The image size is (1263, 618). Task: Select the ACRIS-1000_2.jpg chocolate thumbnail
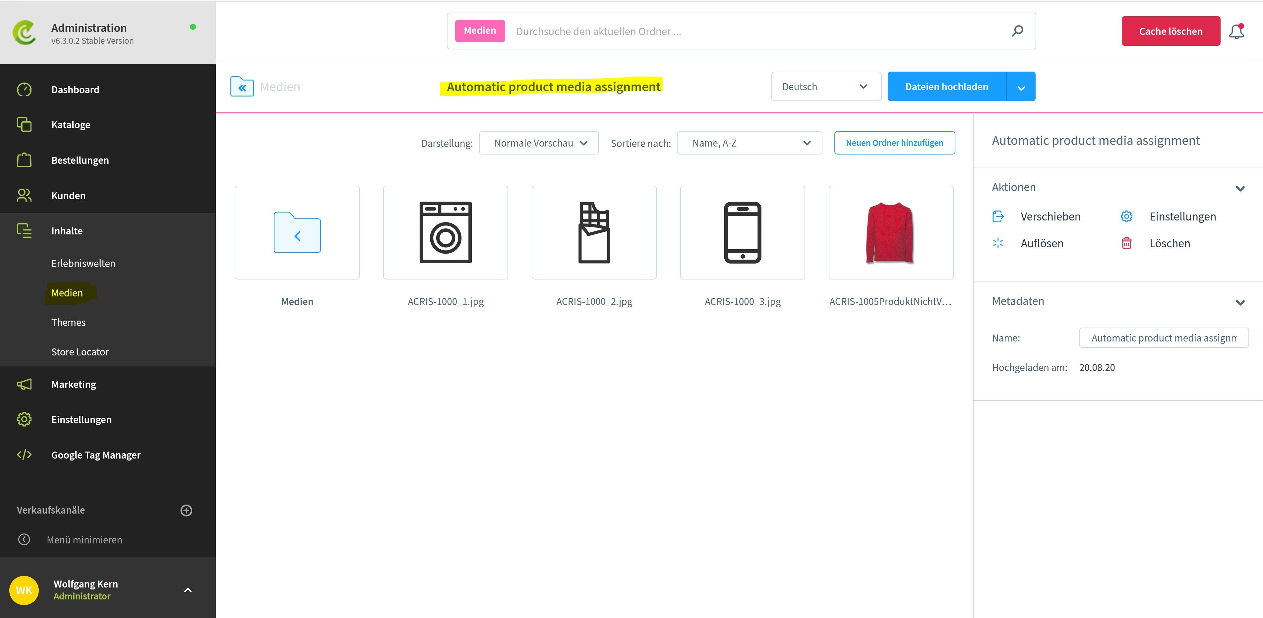tap(594, 232)
